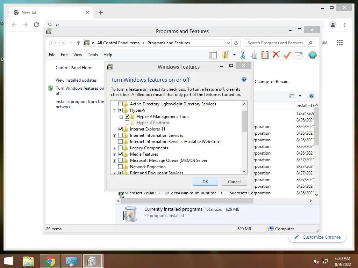Open the Google apps grid icon

click(x=340, y=43)
